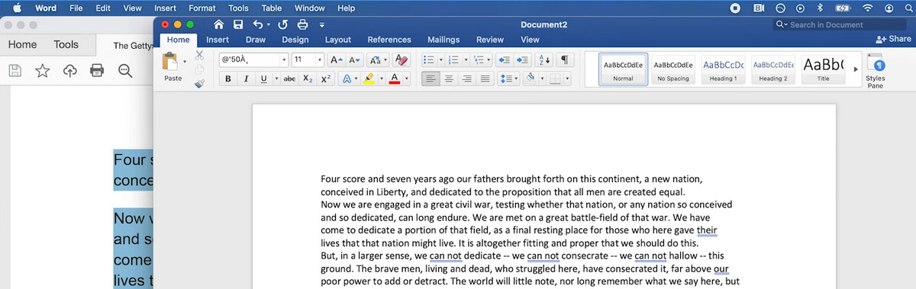Increase indent icon
The image size is (916, 289).
522,59
